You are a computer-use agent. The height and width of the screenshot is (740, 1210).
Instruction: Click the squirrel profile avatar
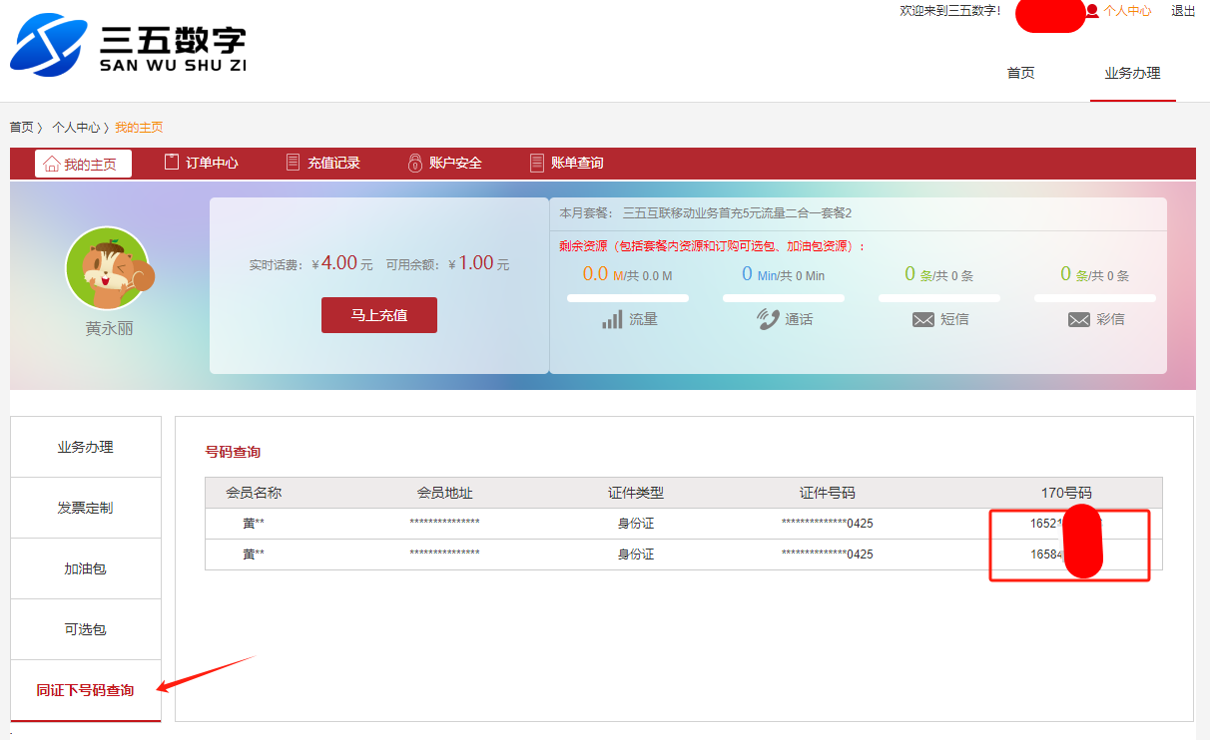click(107, 268)
